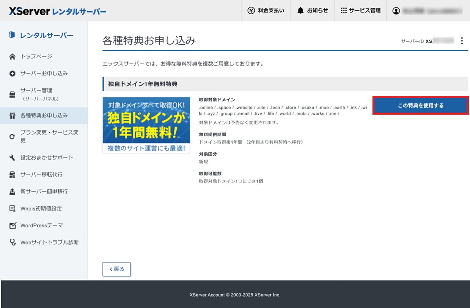
Task: Click the 独自ドメイン1年間無料 banner image
Action: click(146, 125)
